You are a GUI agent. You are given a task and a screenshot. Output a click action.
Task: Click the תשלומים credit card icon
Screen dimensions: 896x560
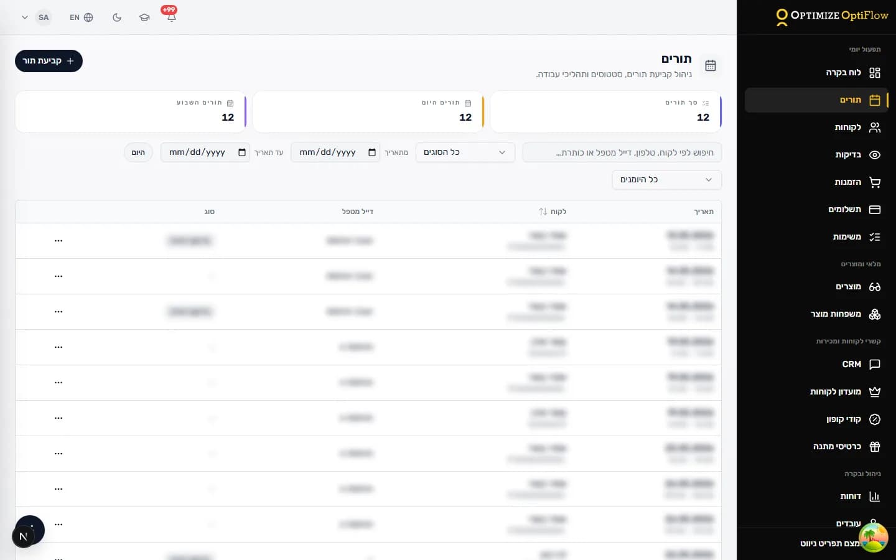tap(875, 210)
